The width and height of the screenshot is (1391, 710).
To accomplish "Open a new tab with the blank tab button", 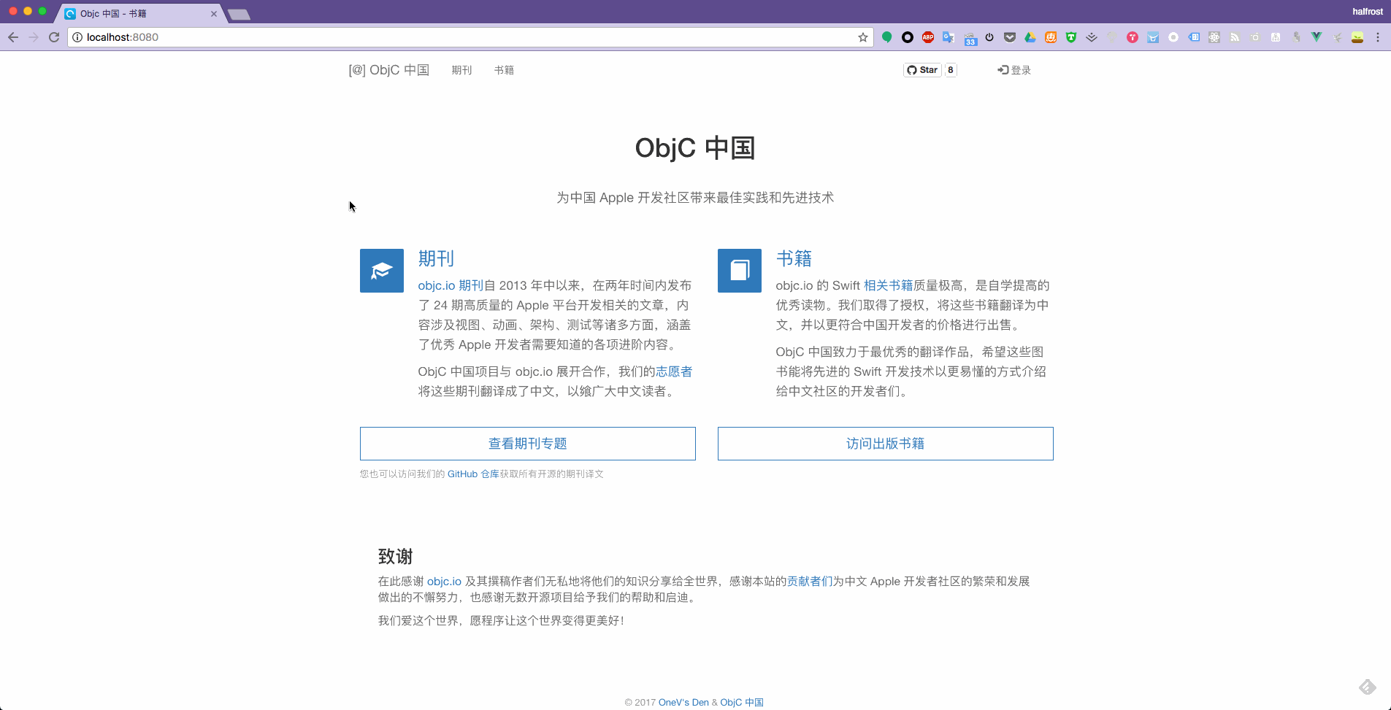I will [x=239, y=15].
